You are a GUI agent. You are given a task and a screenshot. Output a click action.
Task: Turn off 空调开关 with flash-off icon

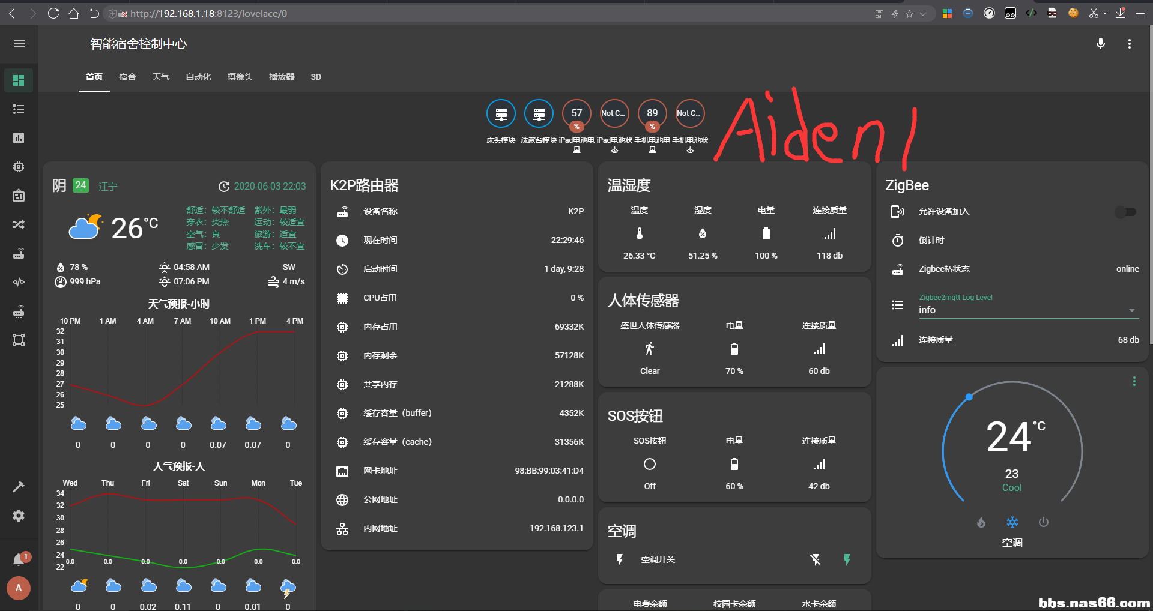(x=815, y=560)
